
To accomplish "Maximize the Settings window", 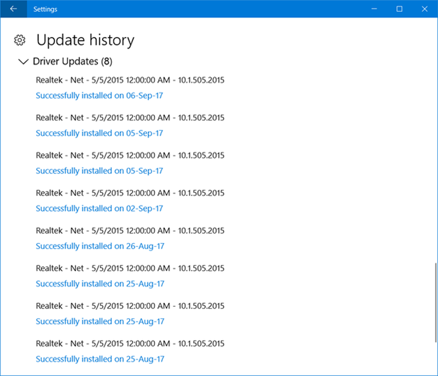I will coord(399,9).
